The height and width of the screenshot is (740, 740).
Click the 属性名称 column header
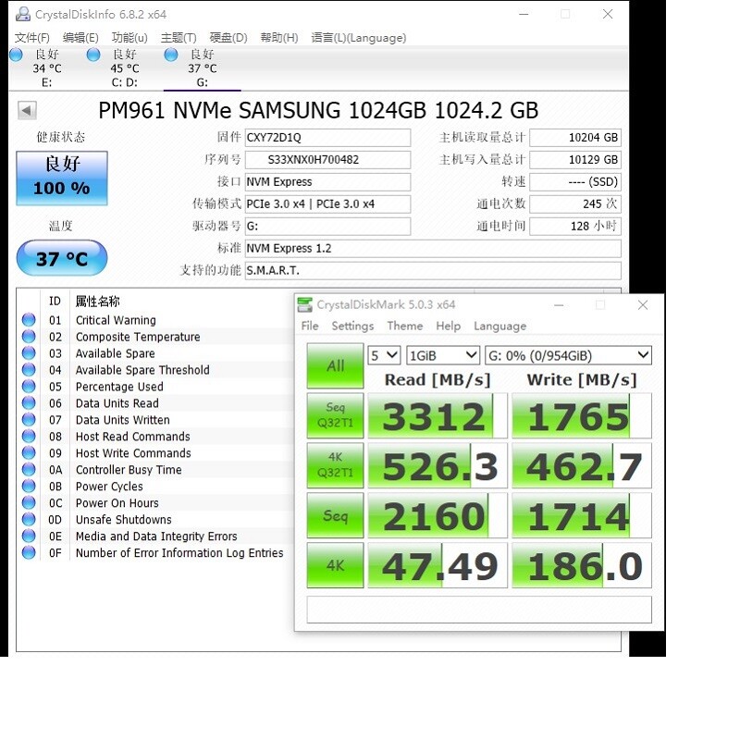pos(98,302)
